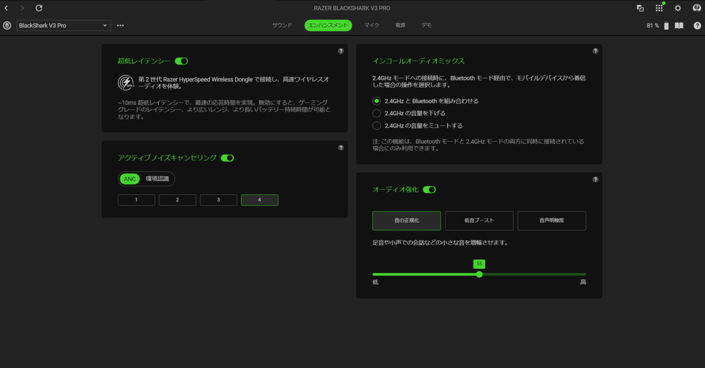Viewport: 705px width, 368px height.
Task: Toggle オーディオ強化 switch
Action: click(429, 190)
